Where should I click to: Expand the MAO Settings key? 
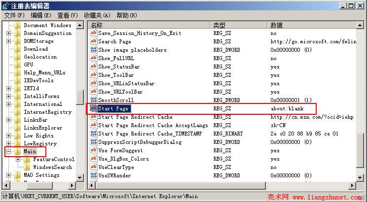pyautogui.click(x=8, y=175)
